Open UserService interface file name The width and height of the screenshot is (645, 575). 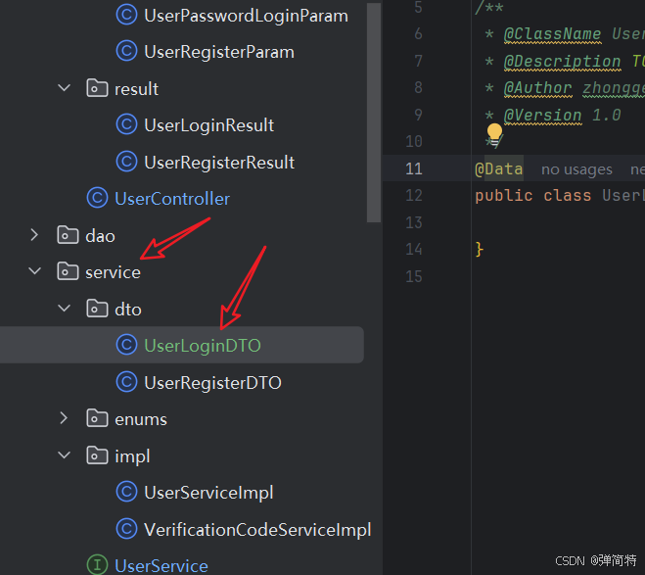click(x=161, y=566)
